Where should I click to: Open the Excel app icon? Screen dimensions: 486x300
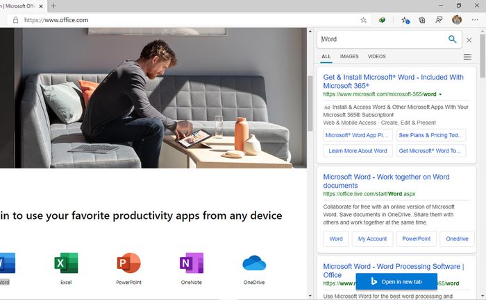[x=66, y=263]
